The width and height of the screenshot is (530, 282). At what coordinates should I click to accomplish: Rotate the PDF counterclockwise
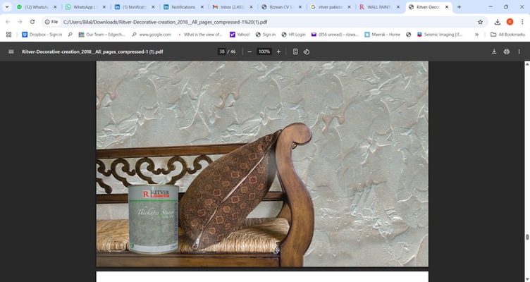coord(307,51)
